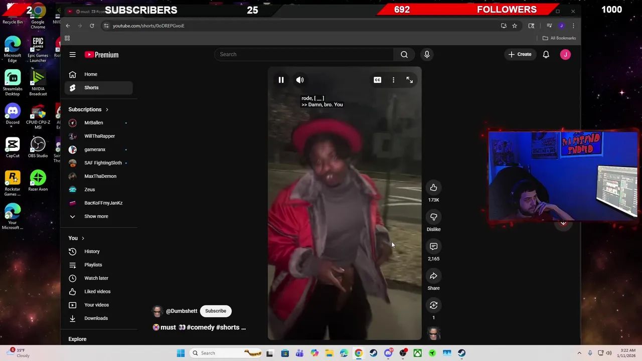Open the notifications bell
Screen dimensions: 642x361
[546, 54]
